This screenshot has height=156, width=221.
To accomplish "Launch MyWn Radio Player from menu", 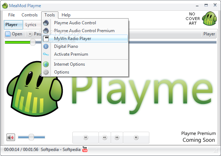I will point(85,39).
